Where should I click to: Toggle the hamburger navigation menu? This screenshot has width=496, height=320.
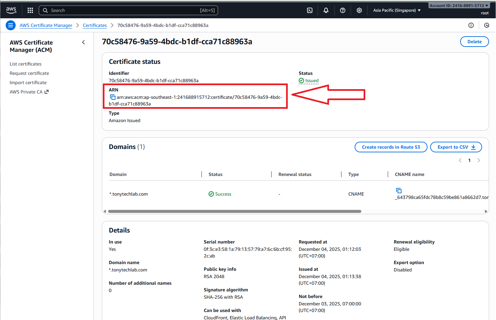(x=11, y=25)
